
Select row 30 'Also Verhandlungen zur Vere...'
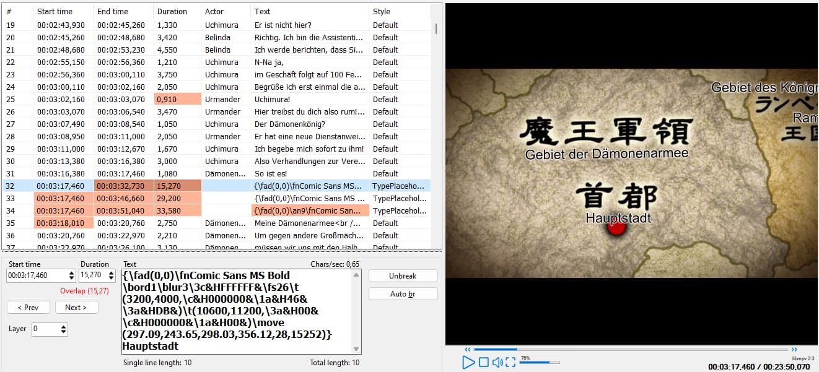pos(216,161)
